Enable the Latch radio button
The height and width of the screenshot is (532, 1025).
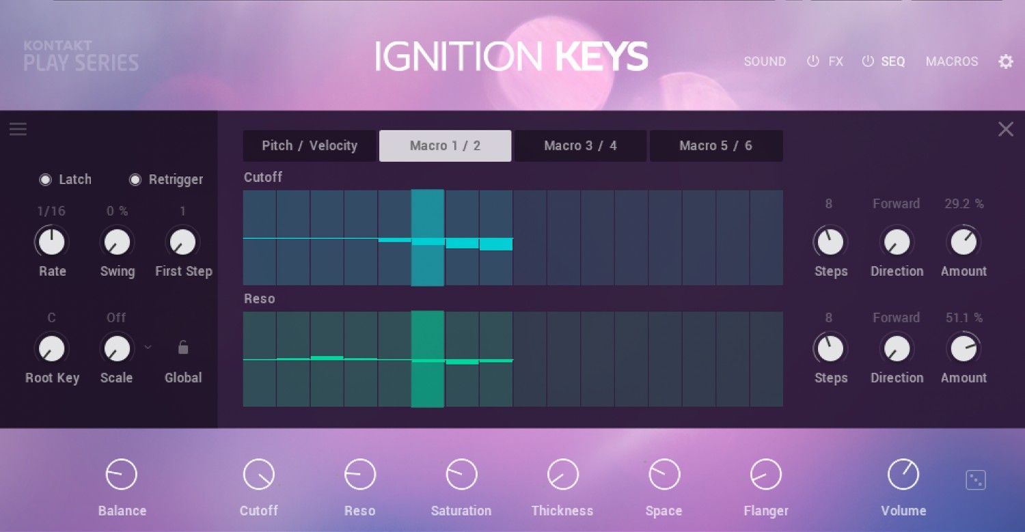pos(46,180)
